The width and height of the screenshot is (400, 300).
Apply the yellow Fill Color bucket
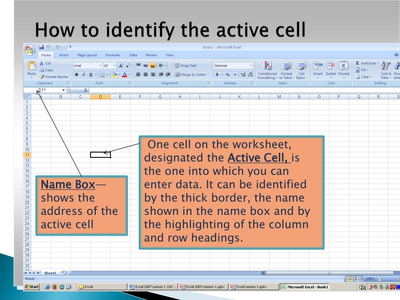pyautogui.click(x=114, y=75)
